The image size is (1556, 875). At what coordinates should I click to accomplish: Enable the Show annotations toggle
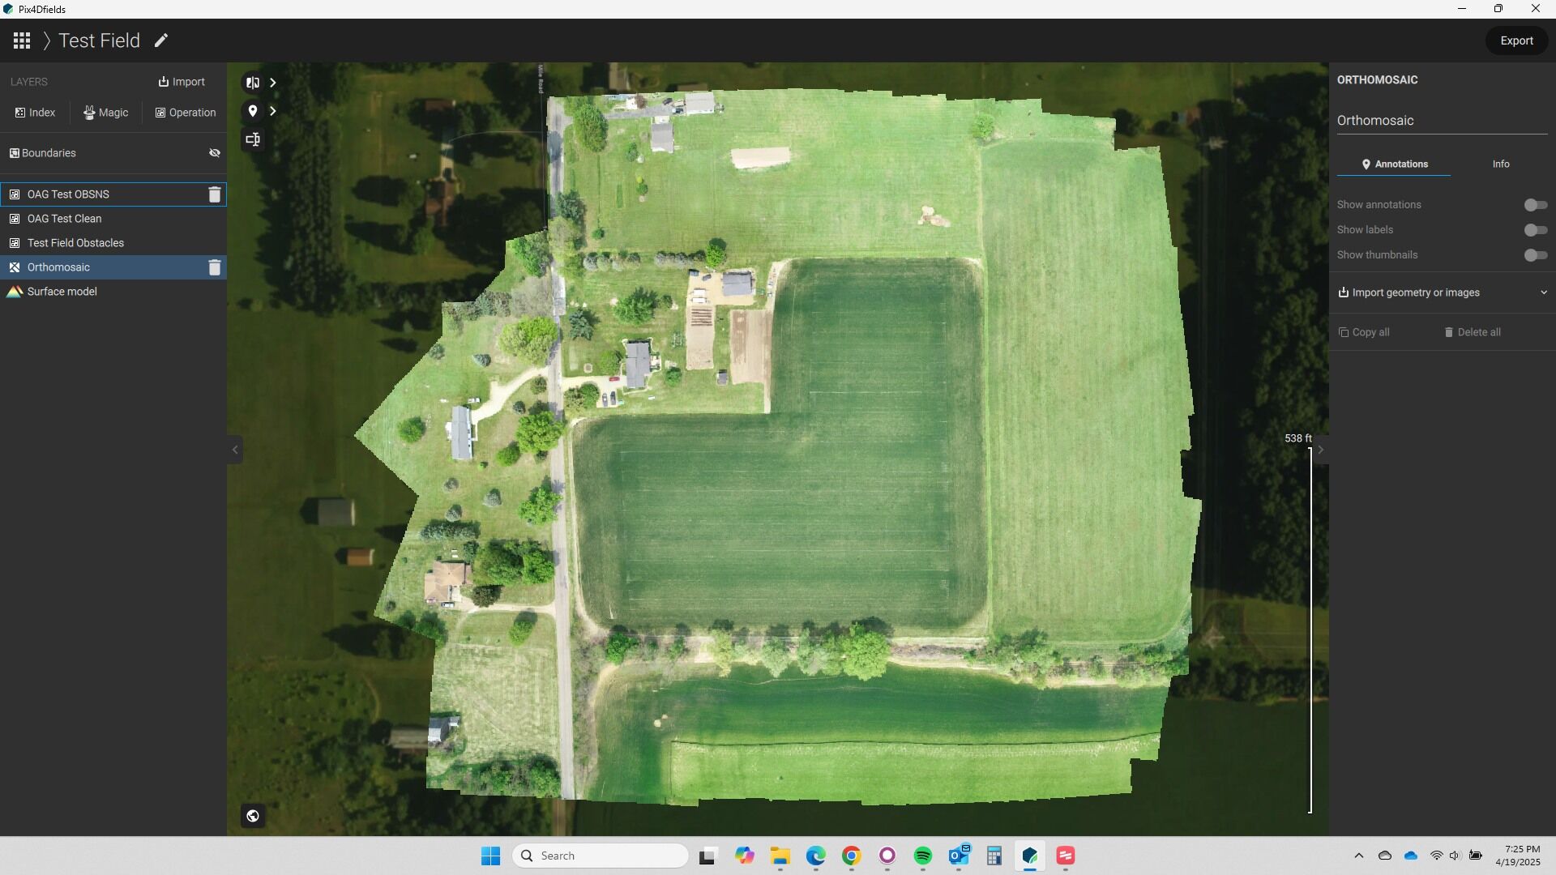(x=1535, y=205)
